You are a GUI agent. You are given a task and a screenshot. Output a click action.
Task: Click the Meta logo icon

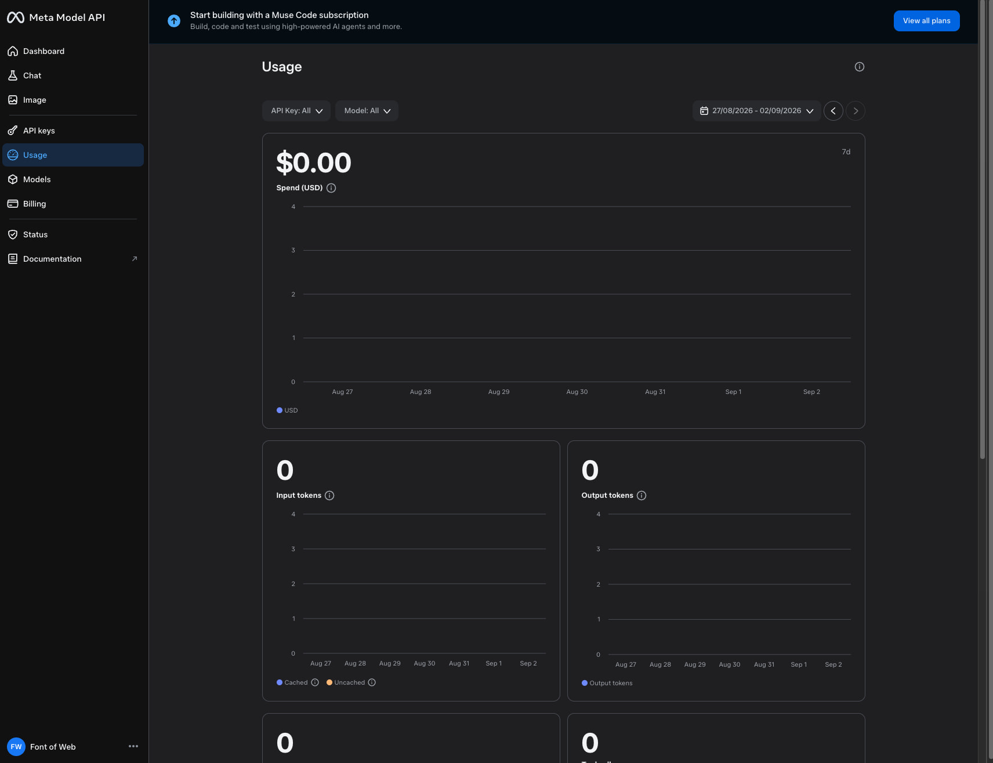pyautogui.click(x=16, y=17)
